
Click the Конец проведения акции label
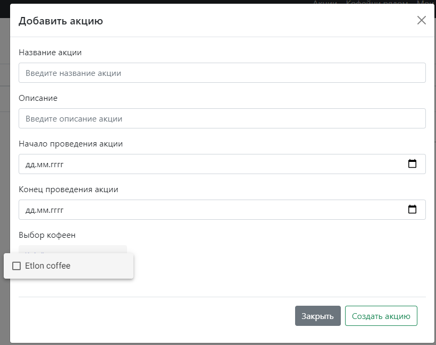[68, 189]
